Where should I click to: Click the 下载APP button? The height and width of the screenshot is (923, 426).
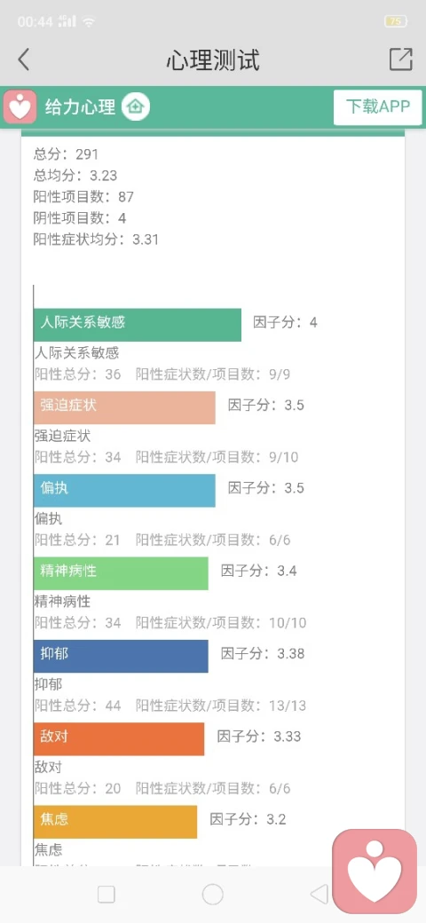click(378, 107)
